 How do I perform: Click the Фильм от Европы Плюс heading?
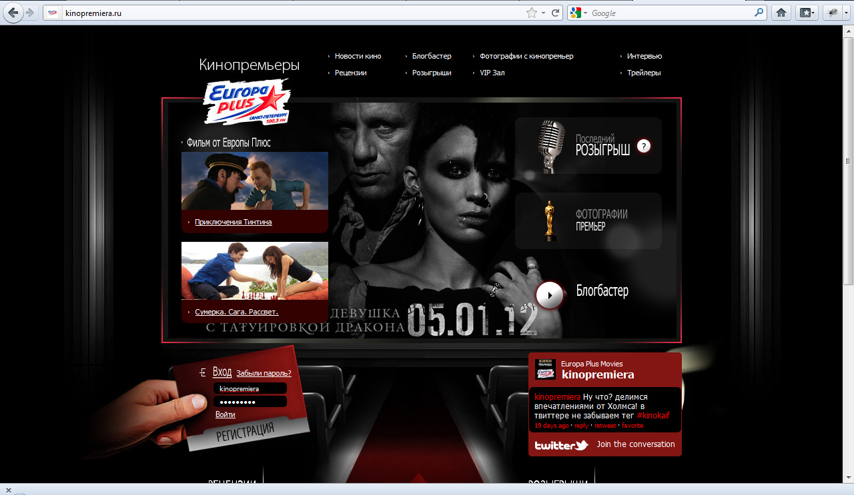(229, 143)
